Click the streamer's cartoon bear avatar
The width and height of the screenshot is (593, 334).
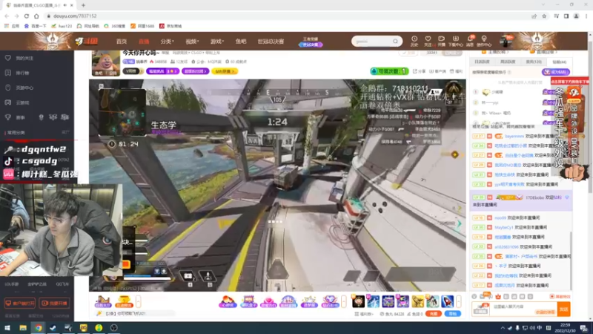(x=105, y=63)
